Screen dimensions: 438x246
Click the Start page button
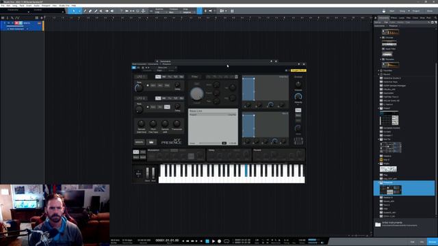[x=392, y=11]
